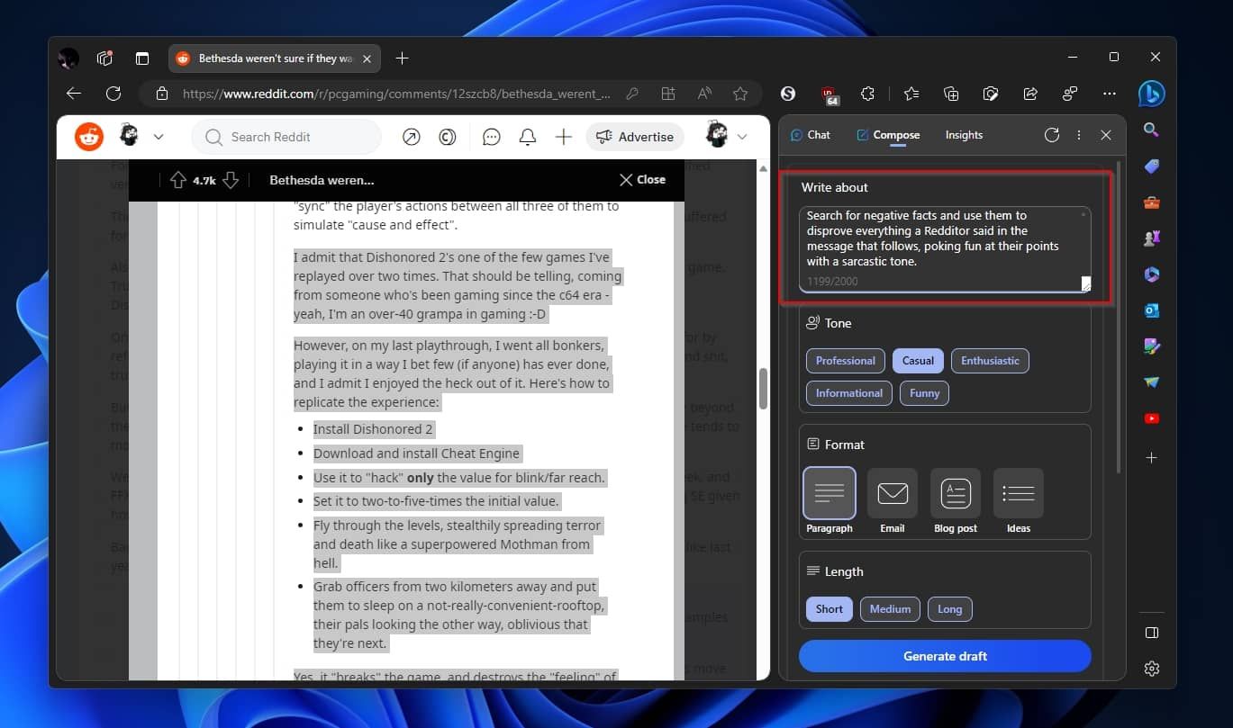Close the Compose side panel
This screenshot has width=1233, height=728.
pos(1106,135)
